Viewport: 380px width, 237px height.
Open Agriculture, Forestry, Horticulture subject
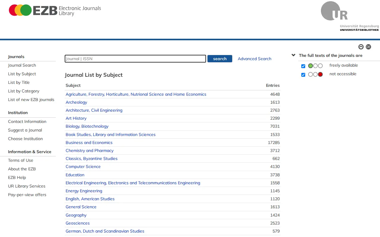pos(136,94)
